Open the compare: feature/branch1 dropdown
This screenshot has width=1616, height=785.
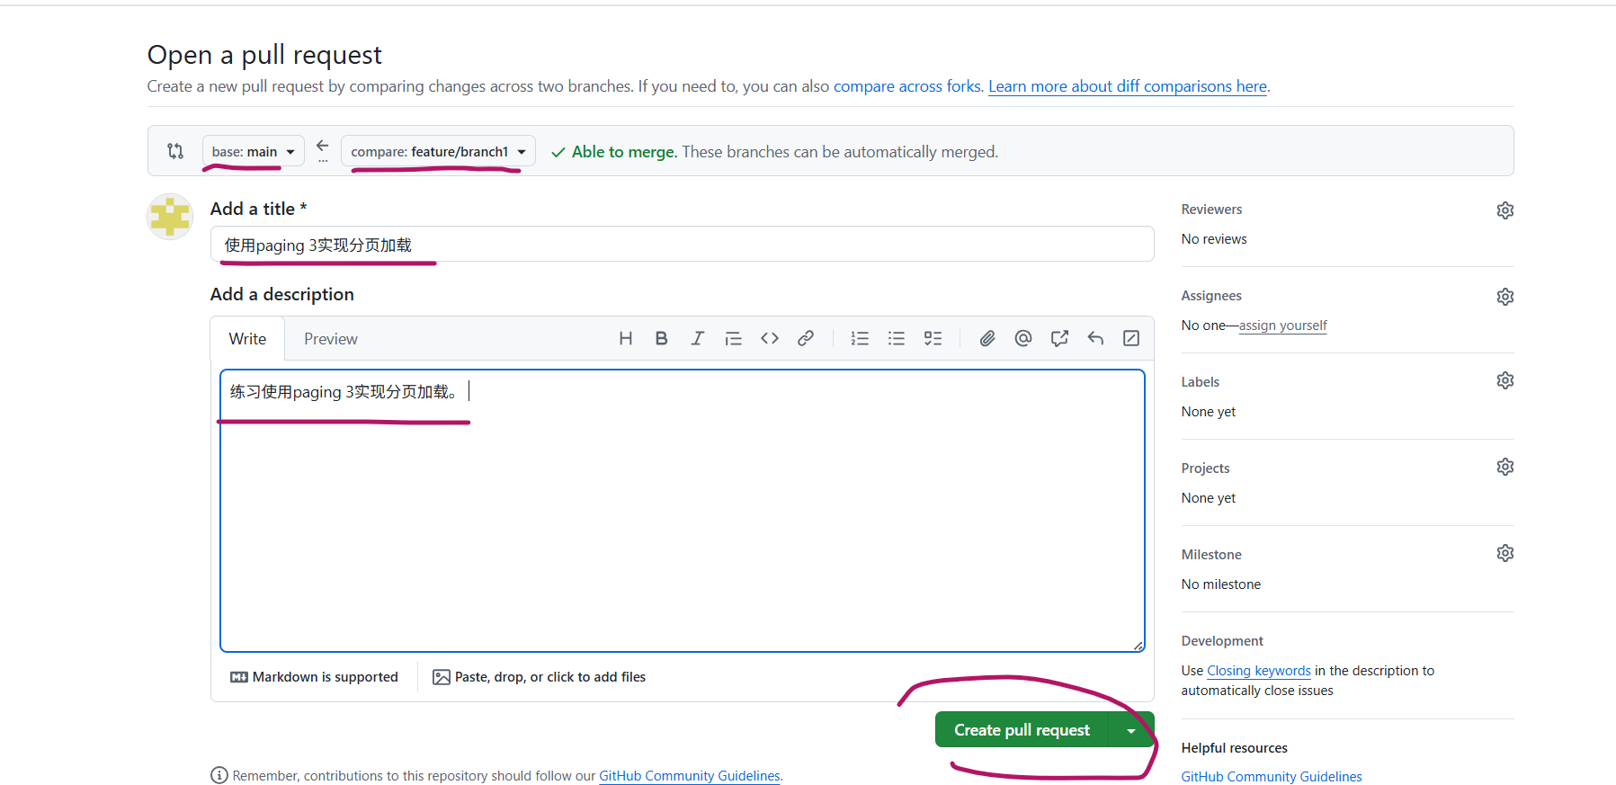coord(438,151)
